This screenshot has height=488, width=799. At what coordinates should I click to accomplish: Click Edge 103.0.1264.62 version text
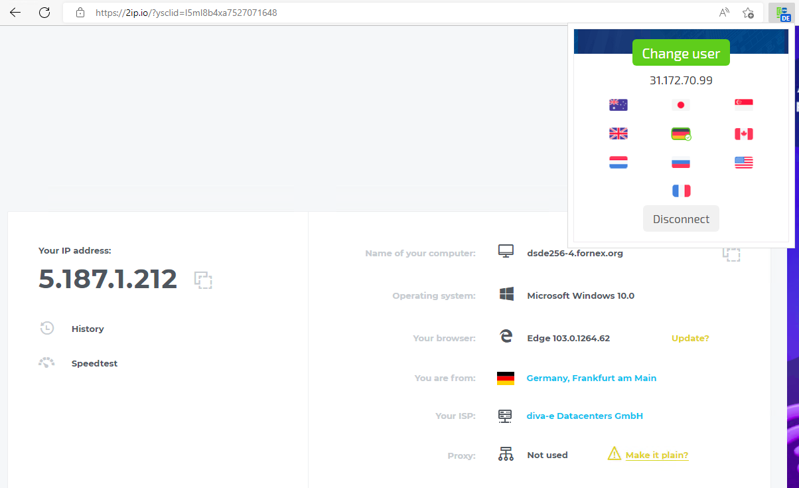point(568,338)
